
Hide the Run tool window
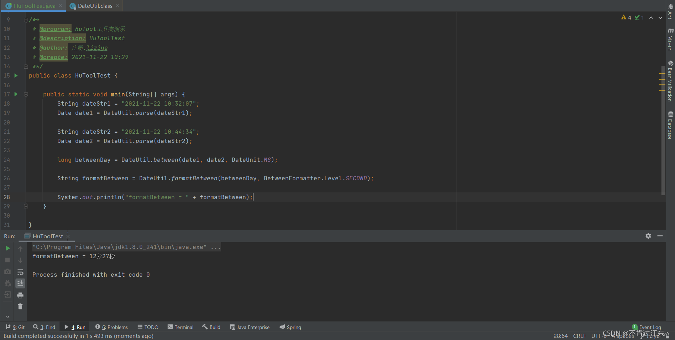(x=660, y=236)
